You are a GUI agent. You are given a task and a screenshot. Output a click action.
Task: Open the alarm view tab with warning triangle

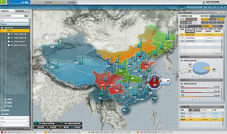click(65, 2)
